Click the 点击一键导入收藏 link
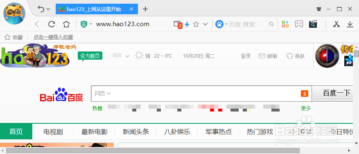Screen dimensions: 359x154 click(53, 37)
